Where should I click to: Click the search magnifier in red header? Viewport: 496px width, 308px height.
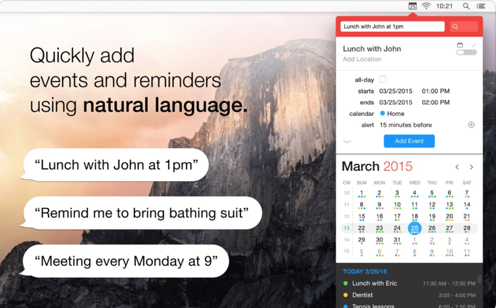coord(455,27)
